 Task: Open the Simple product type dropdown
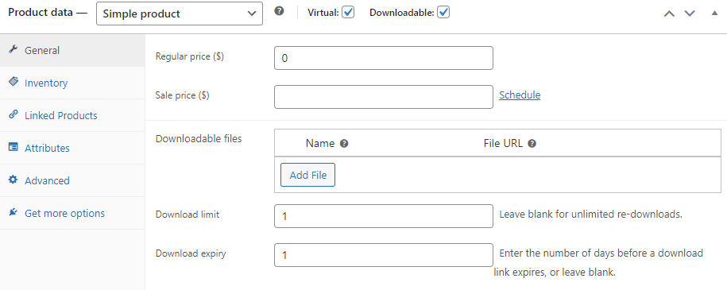tap(180, 14)
